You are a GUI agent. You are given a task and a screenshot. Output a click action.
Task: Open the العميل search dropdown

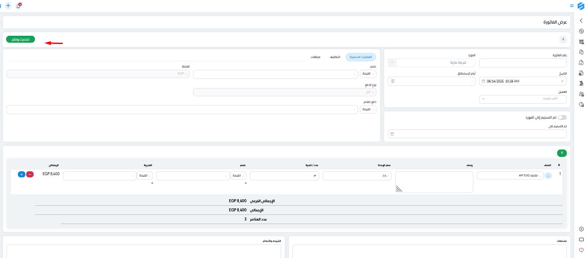click(x=523, y=99)
